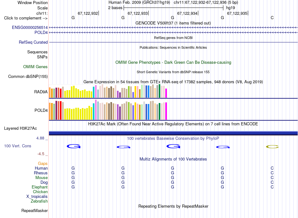The image size is (298, 218).
Task: Click the yellow C conservation logo letter
Action: pos(272,147)
